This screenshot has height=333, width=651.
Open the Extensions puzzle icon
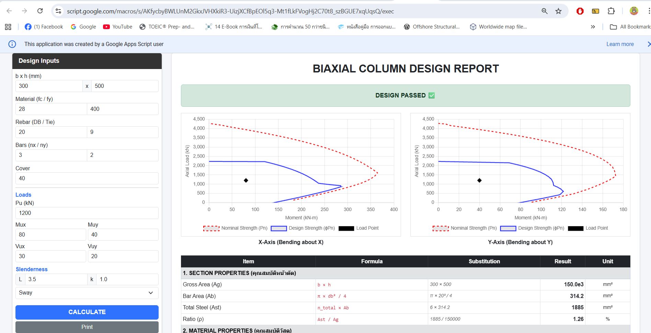click(611, 11)
